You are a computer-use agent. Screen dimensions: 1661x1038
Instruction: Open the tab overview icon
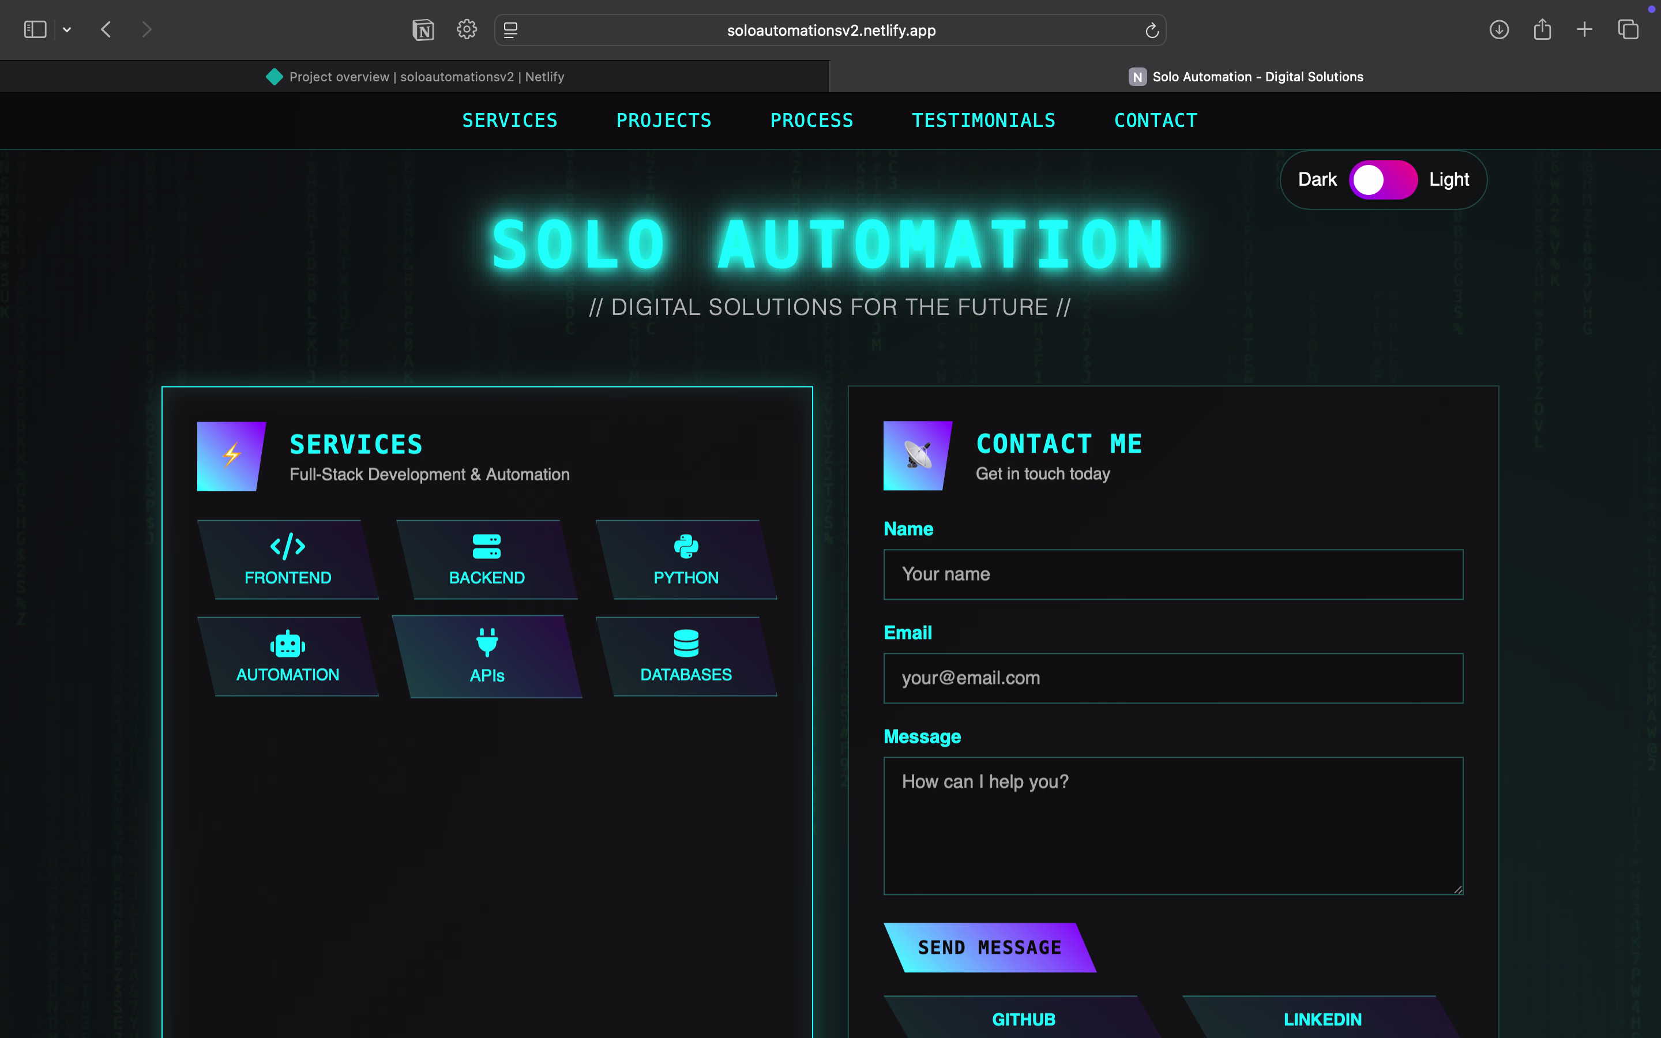(1628, 29)
